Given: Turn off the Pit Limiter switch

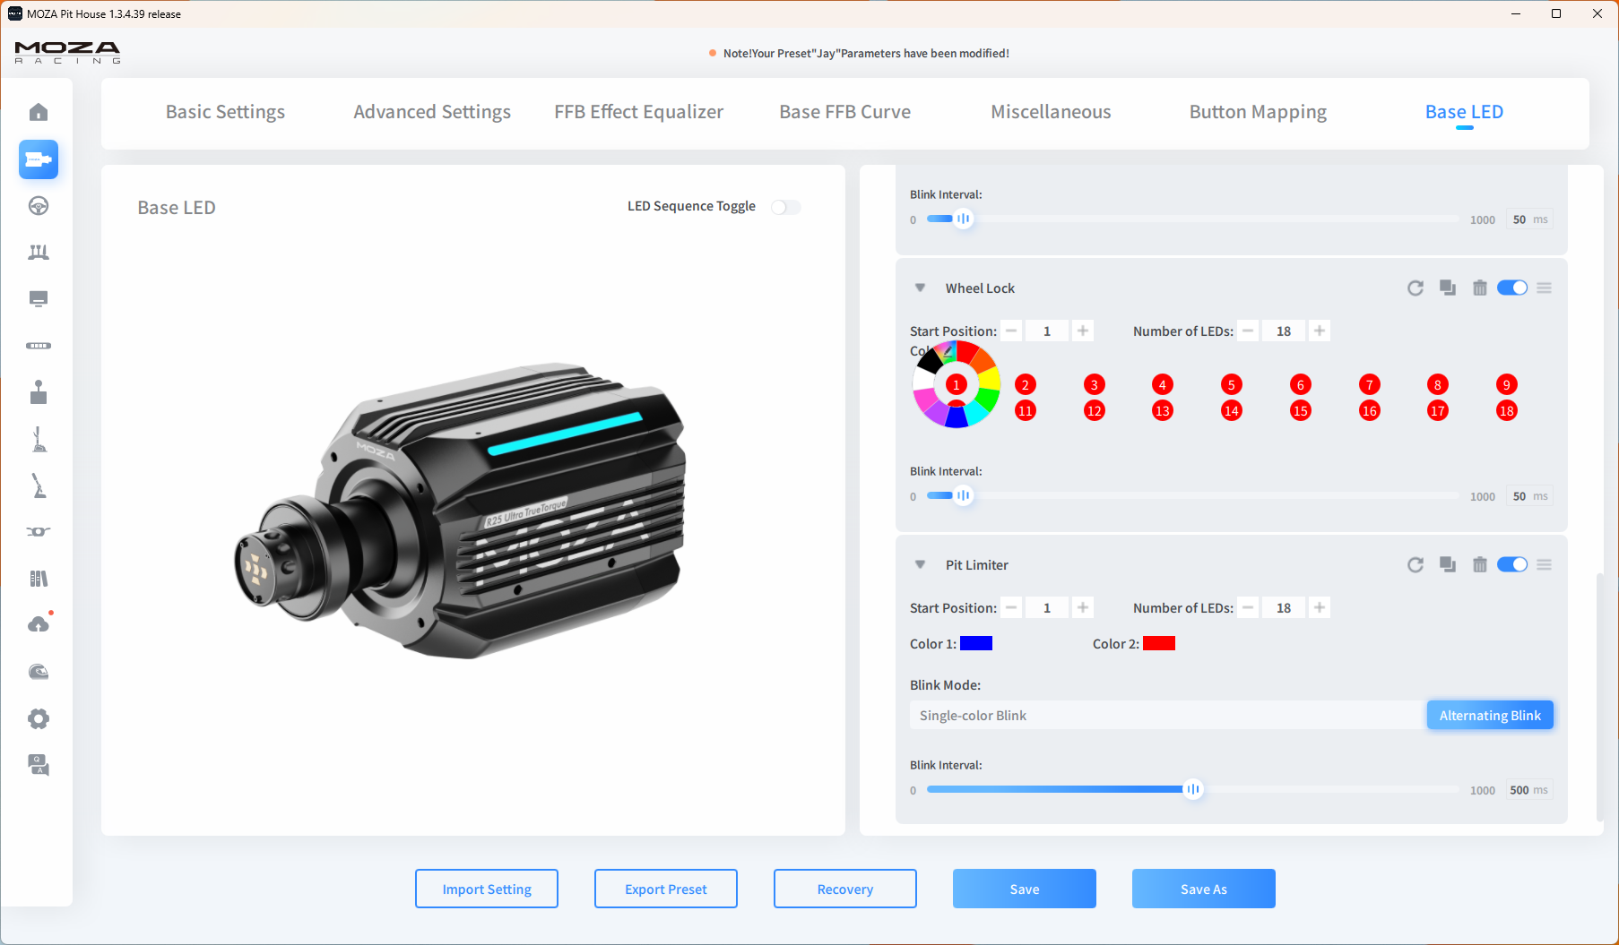Looking at the screenshot, I should (x=1512, y=565).
